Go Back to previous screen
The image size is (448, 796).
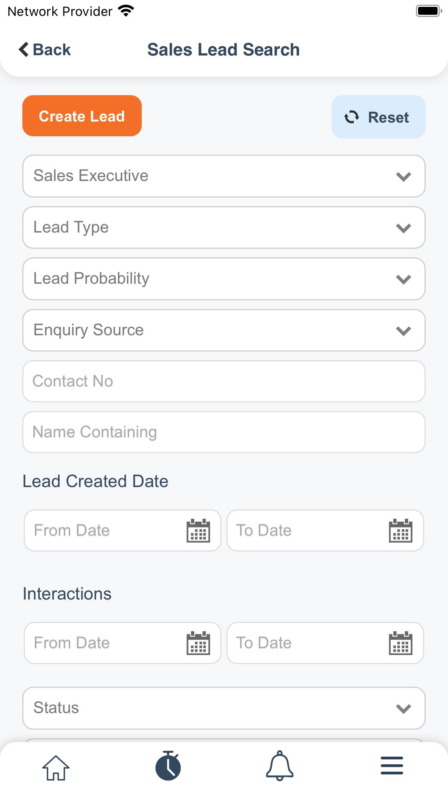click(x=45, y=49)
